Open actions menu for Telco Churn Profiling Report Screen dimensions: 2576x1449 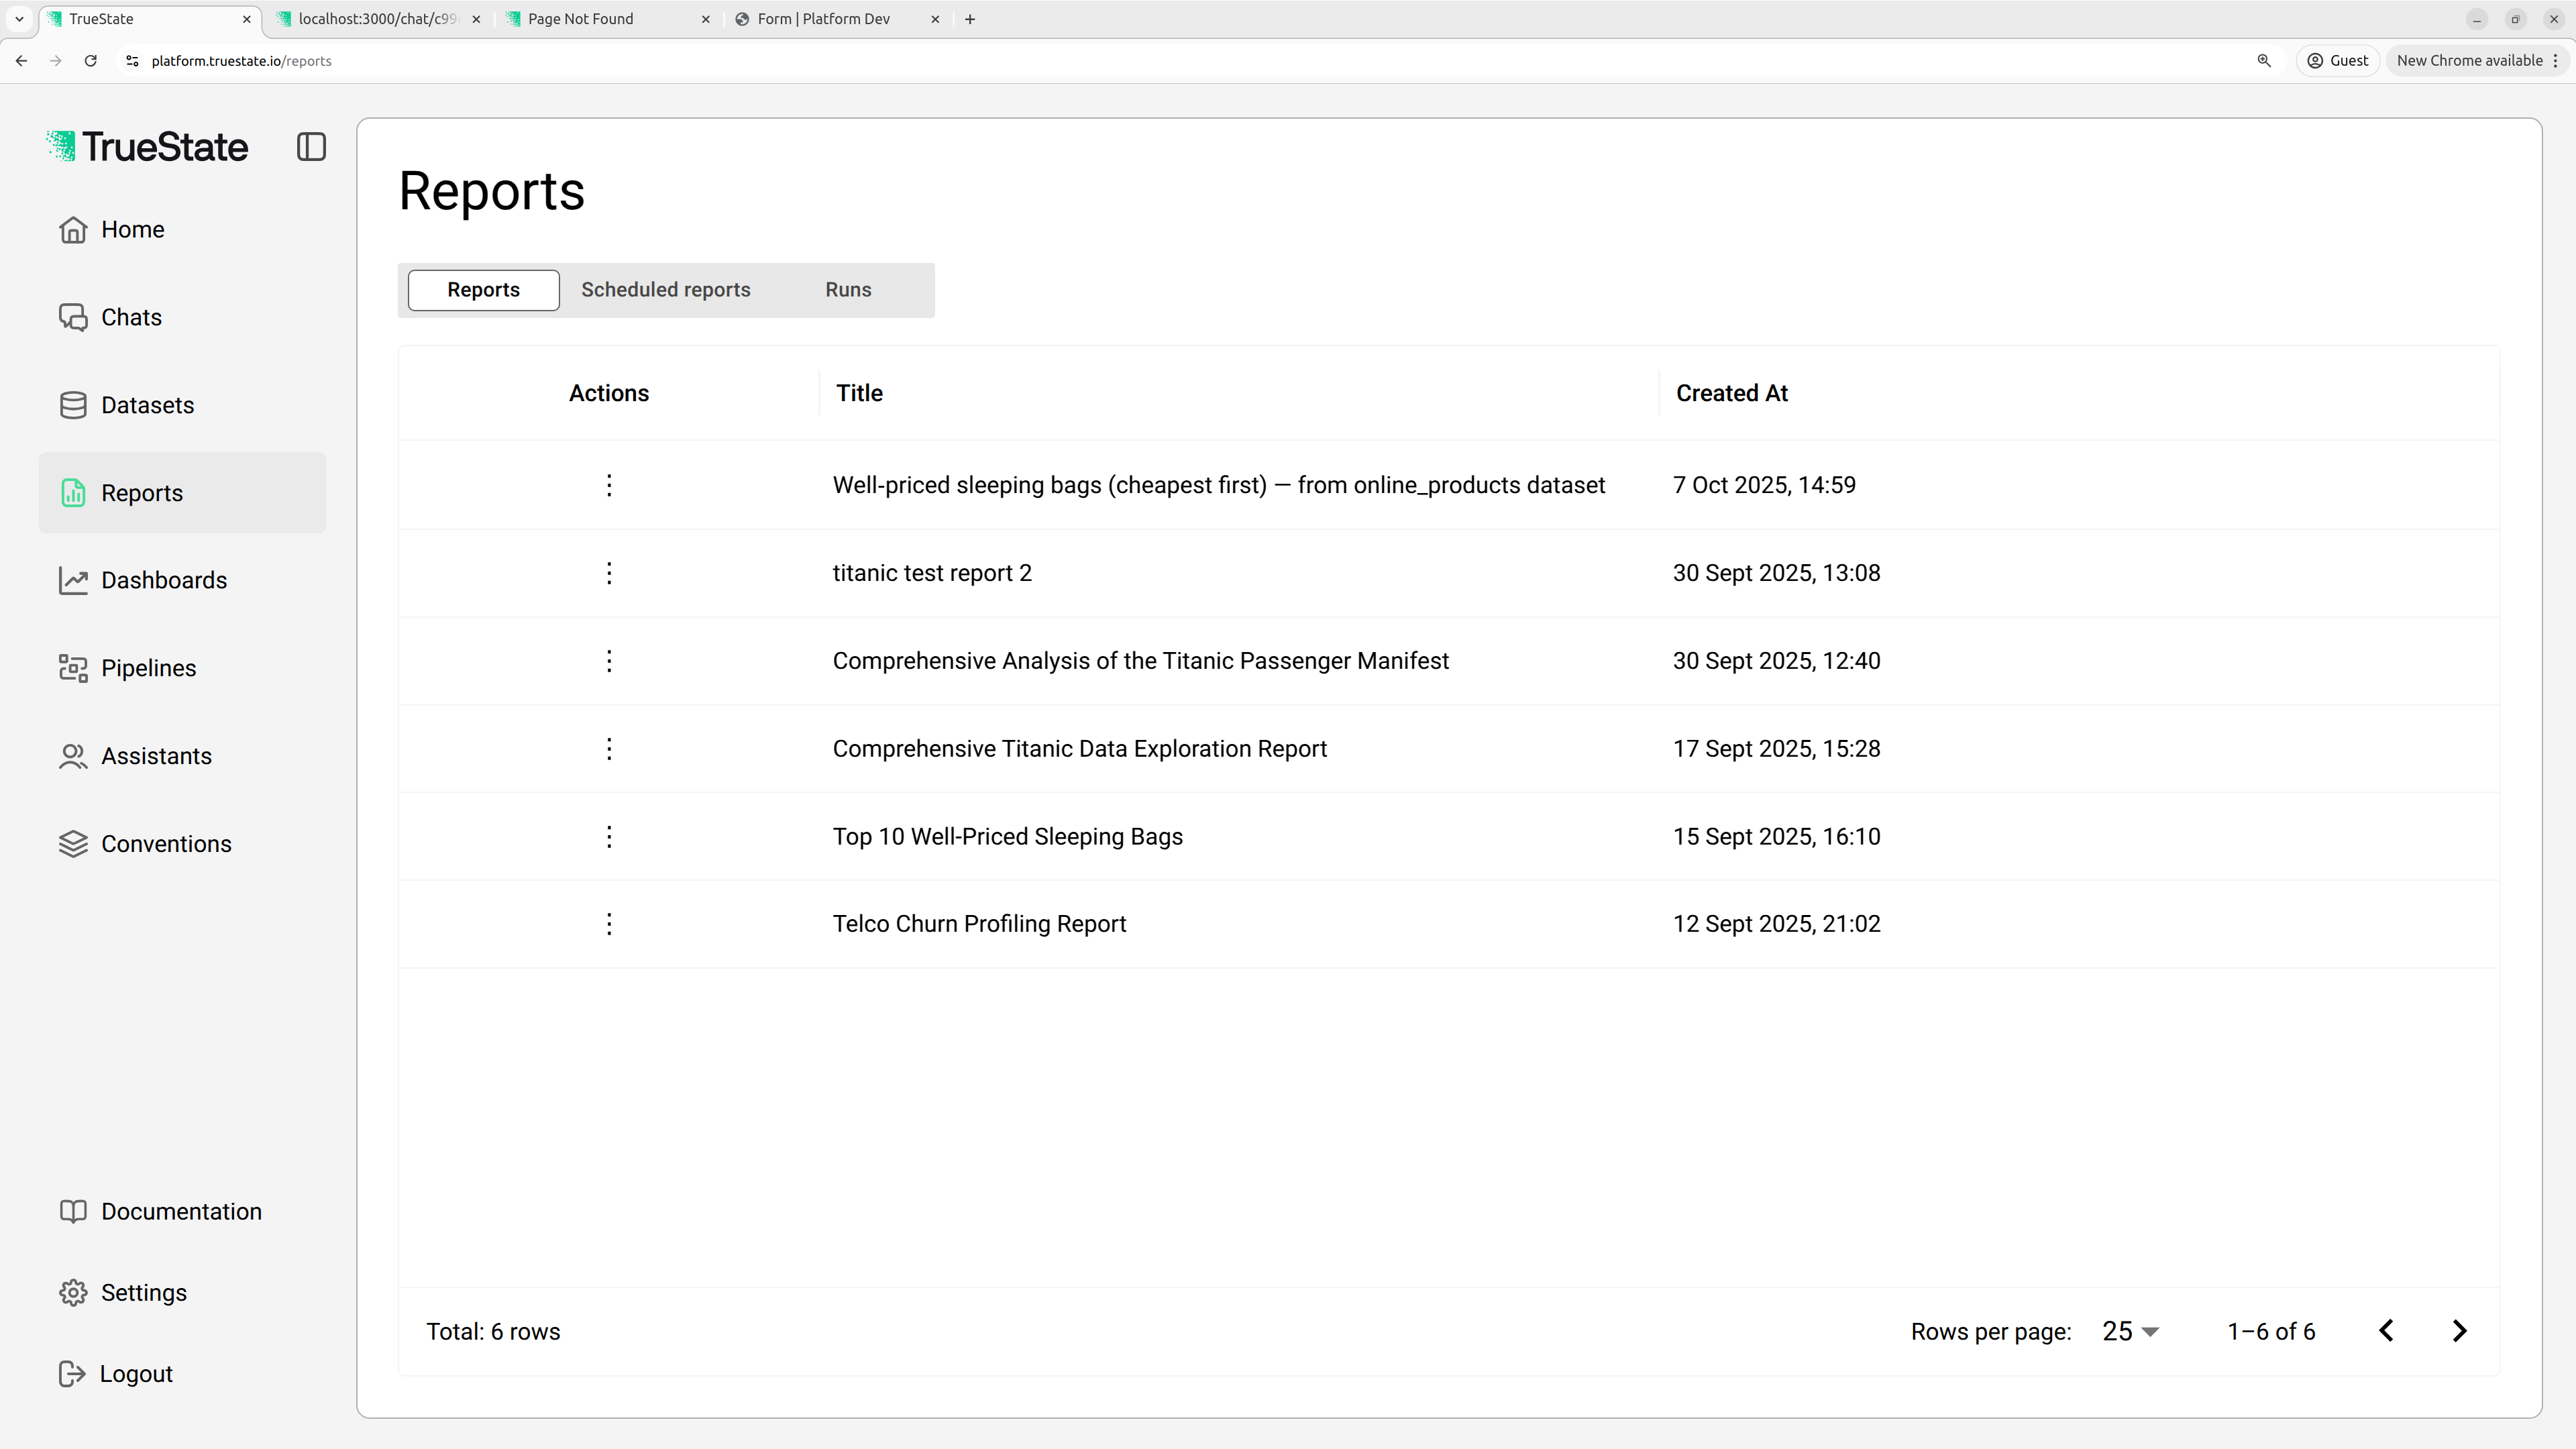click(609, 924)
